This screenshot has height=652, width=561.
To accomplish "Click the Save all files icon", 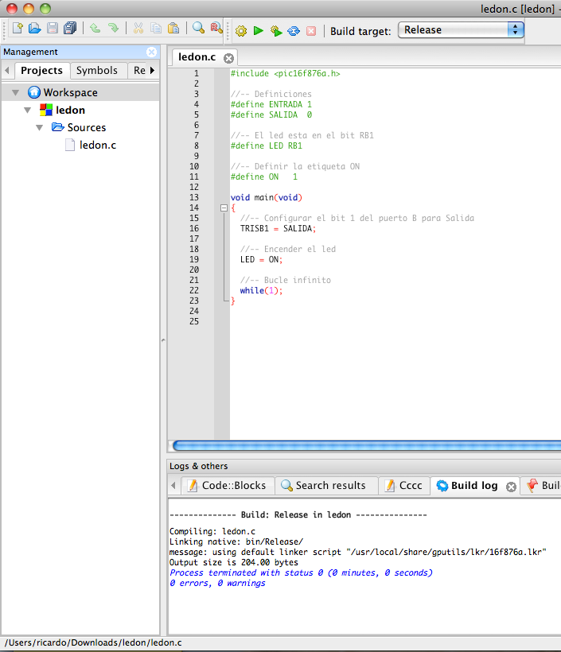I will (70, 29).
